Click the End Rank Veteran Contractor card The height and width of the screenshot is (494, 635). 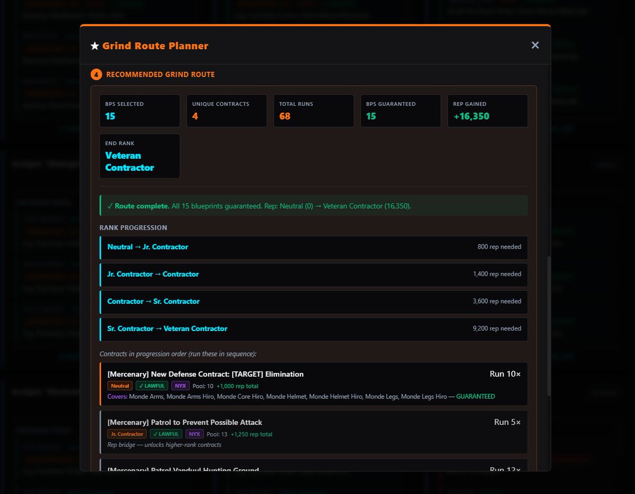tap(140, 156)
